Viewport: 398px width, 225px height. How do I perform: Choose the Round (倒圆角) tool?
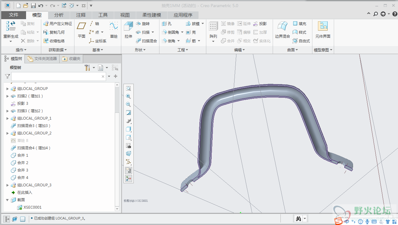170,32
